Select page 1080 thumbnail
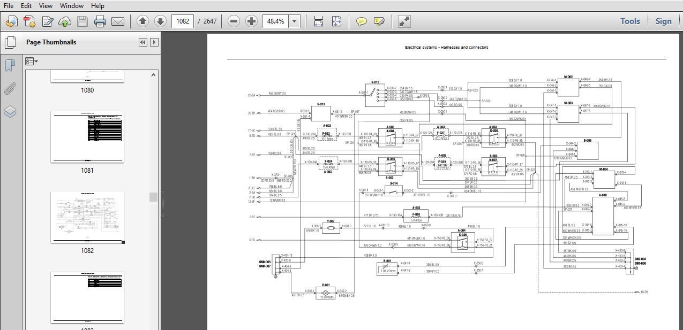Screen dimensions: 683x330 [x=87, y=76]
